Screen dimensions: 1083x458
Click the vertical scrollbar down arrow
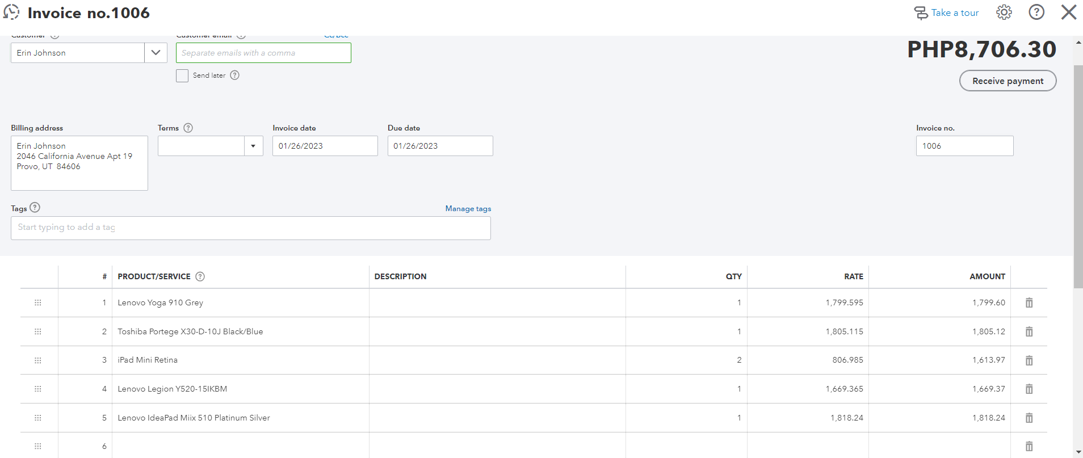1078,452
